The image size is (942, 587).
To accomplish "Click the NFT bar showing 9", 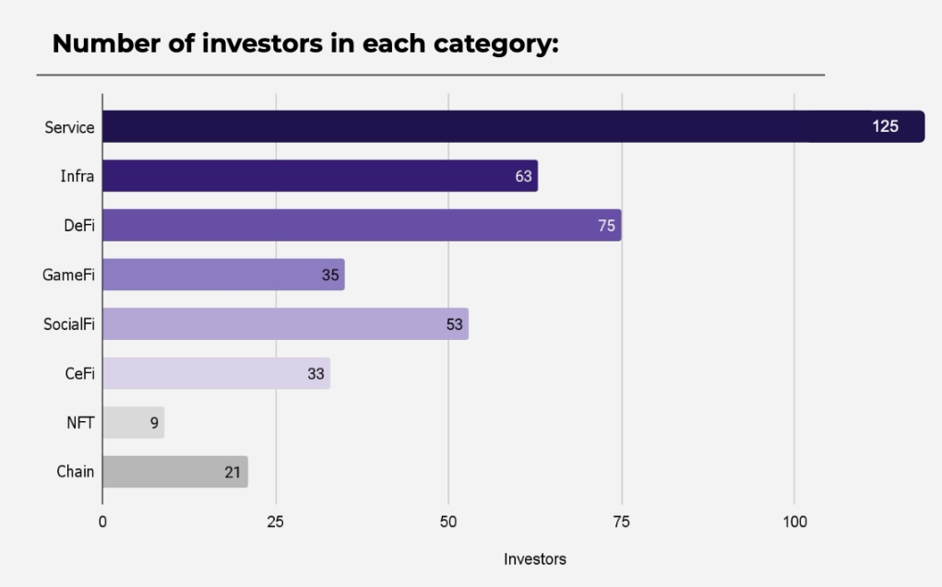I will 134,423.
